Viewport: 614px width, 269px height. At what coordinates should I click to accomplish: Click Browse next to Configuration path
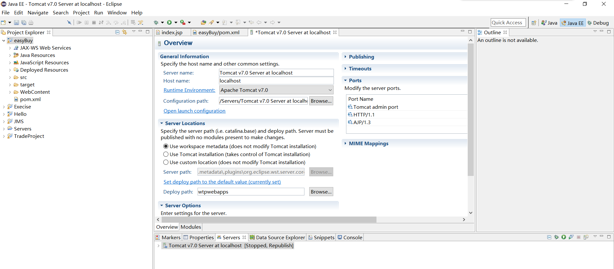tap(321, 101)
